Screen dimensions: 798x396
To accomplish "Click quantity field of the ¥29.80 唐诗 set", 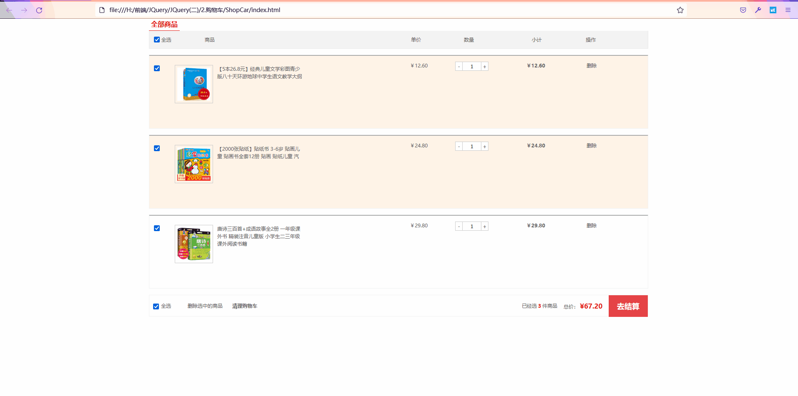I will coord(472,227).
